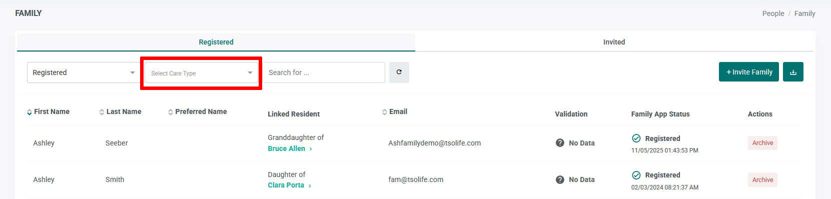Archive Ashley Smith's record
Screen dimensions: 831x199
pyautogui.click(x=762, y=180)
